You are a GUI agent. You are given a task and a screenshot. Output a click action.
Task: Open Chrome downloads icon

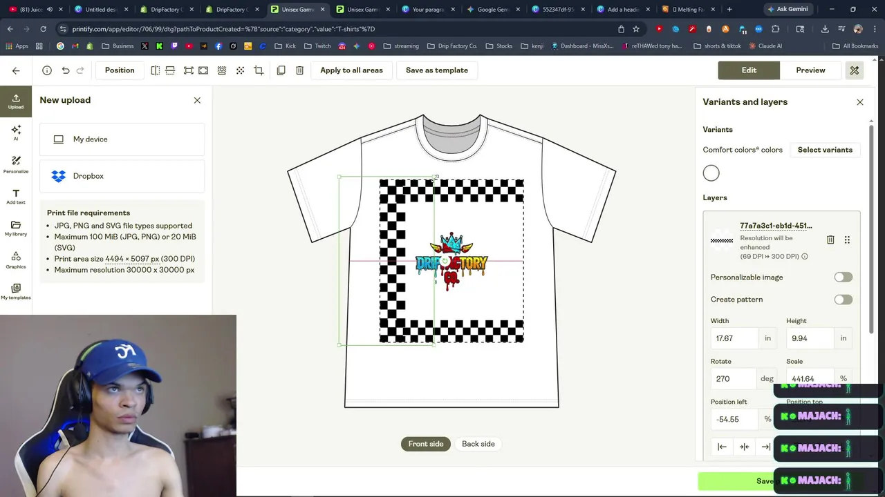(x=825, y=29)
